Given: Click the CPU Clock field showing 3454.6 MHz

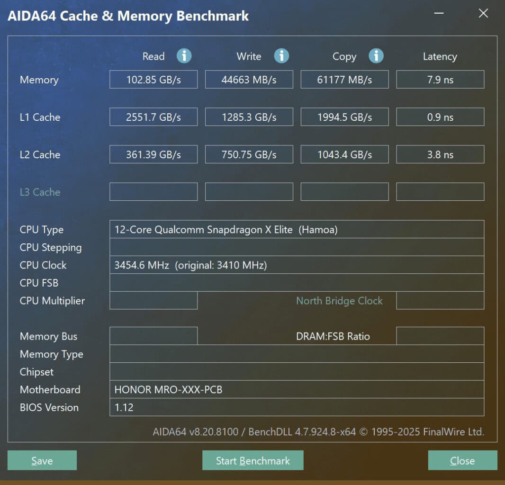Looking at the screenshot, I should click(297, 265).
